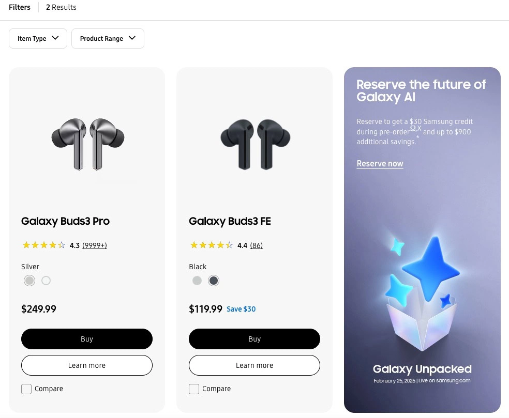509x418 pixels.
Task: Click the Reserve now link
Action: pos(380,164)
